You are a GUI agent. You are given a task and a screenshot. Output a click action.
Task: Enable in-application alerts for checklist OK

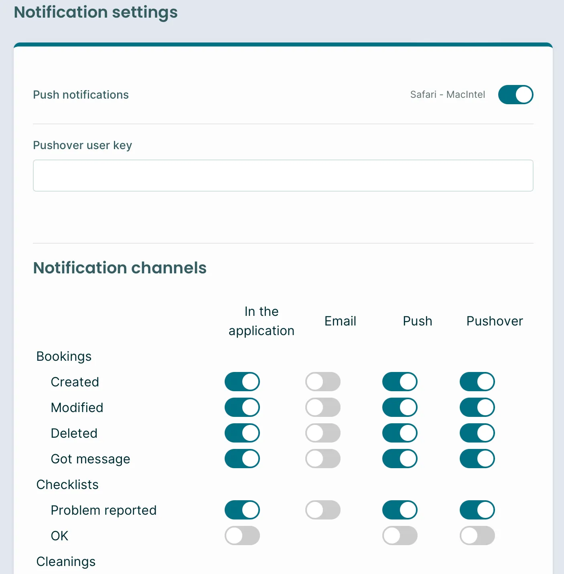pos(242,536)
